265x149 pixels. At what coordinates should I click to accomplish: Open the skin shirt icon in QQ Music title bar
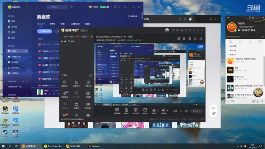pyautogui.click(x=115, y=7)
